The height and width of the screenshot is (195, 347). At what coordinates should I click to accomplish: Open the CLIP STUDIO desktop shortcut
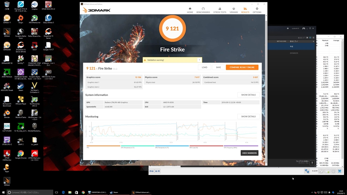[7, 127]
